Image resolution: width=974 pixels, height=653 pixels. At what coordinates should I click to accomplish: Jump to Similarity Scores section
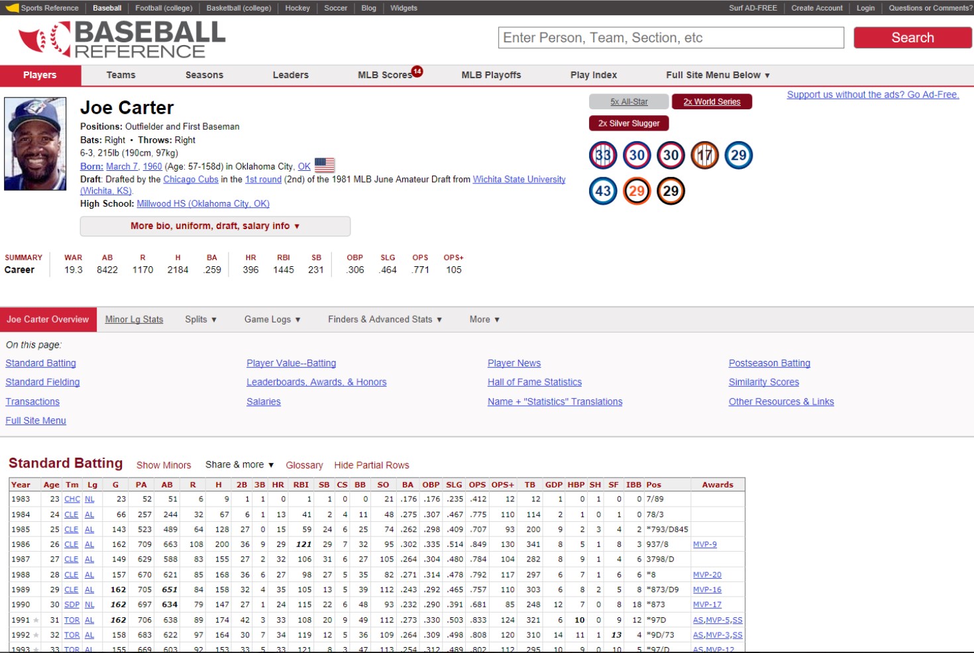764,382
